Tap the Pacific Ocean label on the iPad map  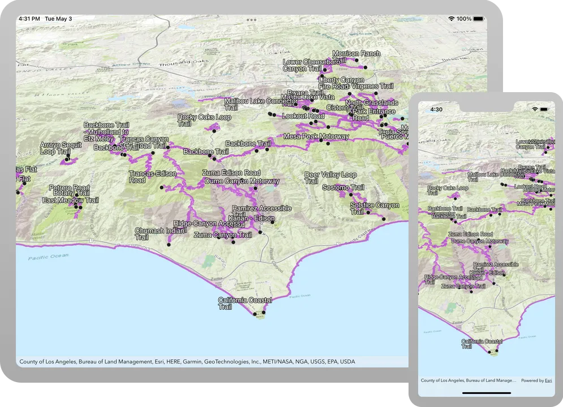pyautogui.click(x=48, y=257)
